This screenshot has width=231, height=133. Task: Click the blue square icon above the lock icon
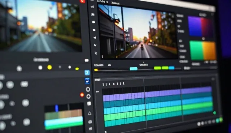coord(87,73)
